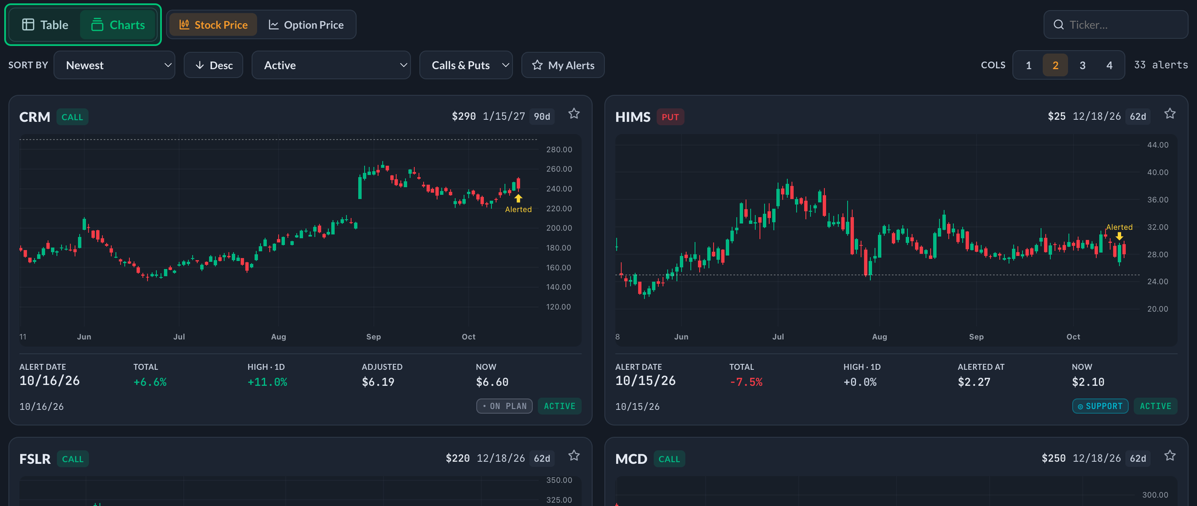Click the FSLR ticker title

click(x=35, y=459)
